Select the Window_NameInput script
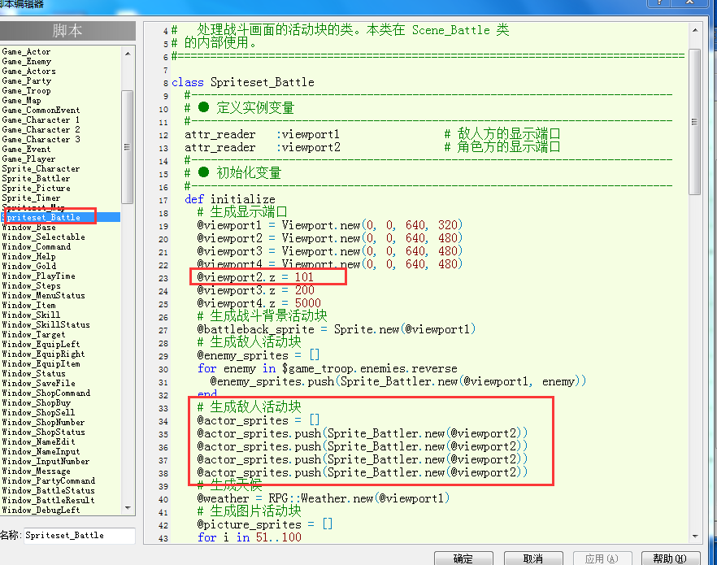Screen dimensions: 717x565 41,451
